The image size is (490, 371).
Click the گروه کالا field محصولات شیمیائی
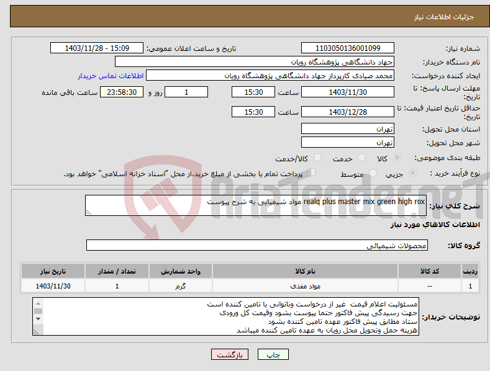257,246
